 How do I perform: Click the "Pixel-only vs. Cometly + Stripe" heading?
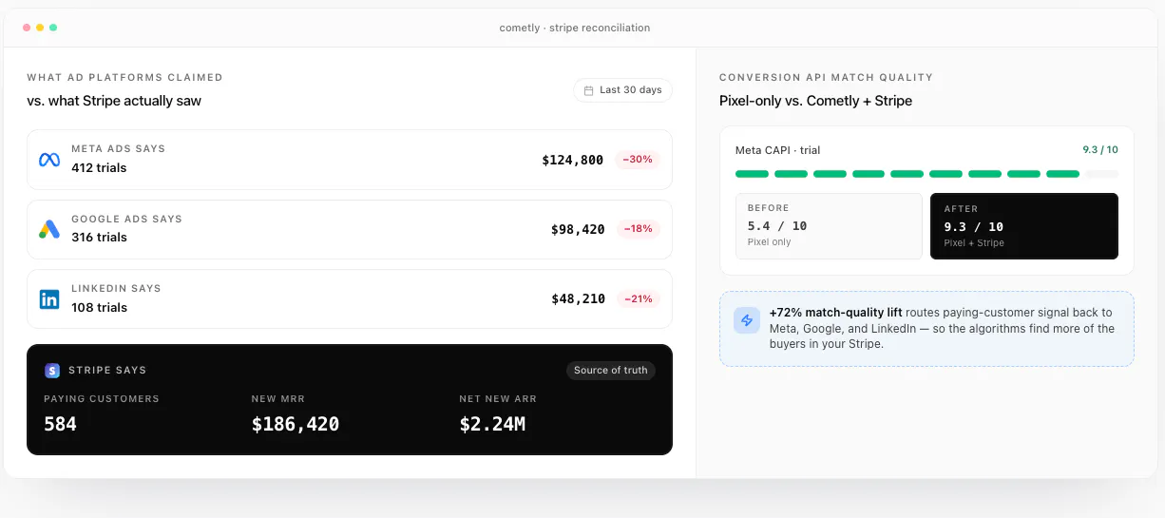815,101
